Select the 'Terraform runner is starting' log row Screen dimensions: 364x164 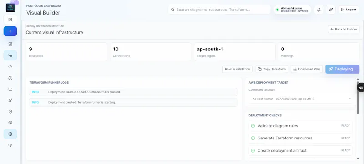click(x=133, y=102)
